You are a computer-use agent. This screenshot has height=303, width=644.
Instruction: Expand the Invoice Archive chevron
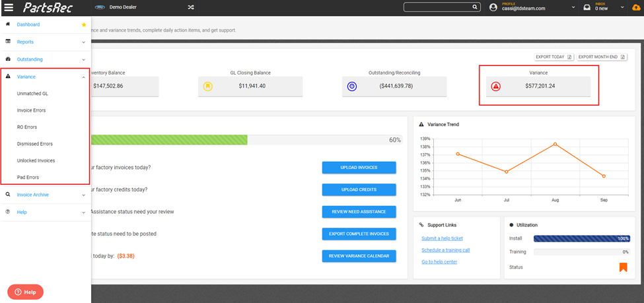coord(83,195)
